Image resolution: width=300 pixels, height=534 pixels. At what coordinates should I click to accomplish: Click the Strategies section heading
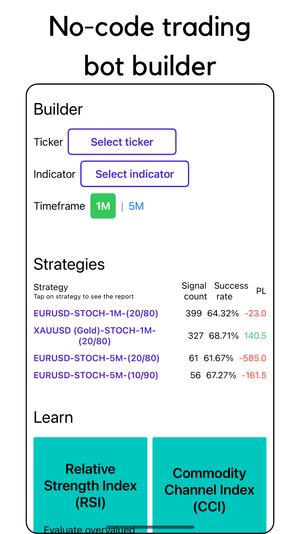(69, 264)
